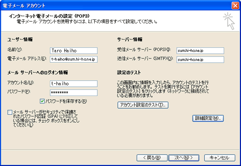
Task: Focus the アカウント名 field with t-haiho
Action: (x=74, y=84)
